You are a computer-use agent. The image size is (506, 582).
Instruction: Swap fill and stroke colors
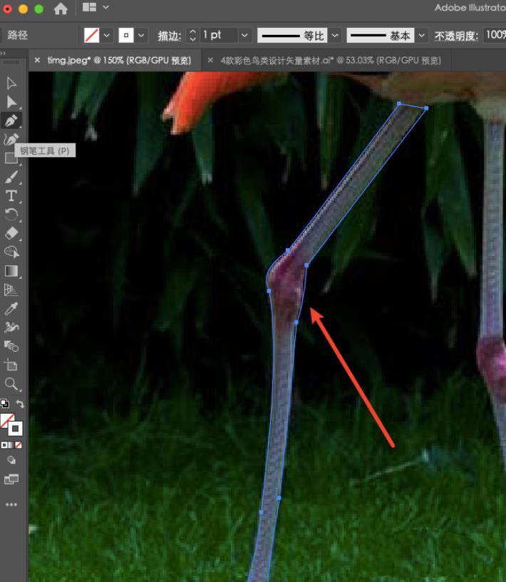(20, 404)
